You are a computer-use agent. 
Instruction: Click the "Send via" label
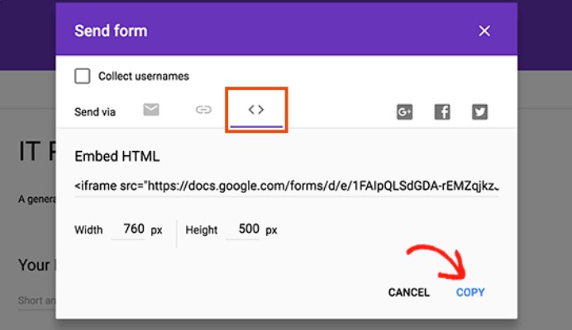tap(95, 112)
